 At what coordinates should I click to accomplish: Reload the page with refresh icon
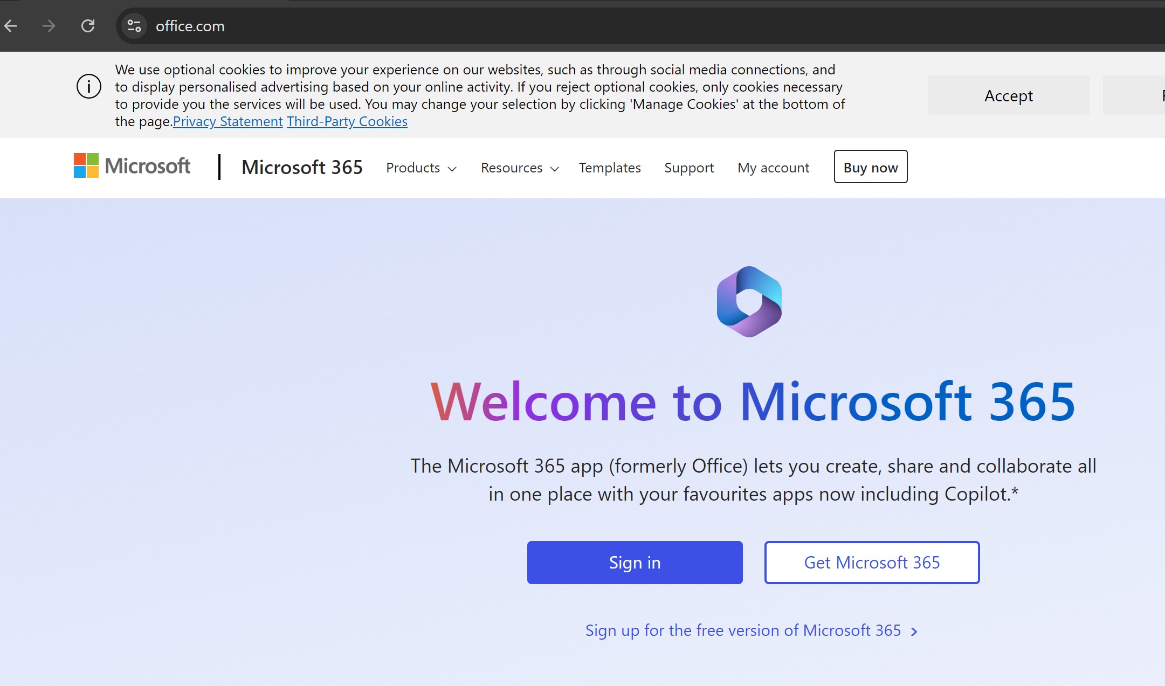pos(88,26)
